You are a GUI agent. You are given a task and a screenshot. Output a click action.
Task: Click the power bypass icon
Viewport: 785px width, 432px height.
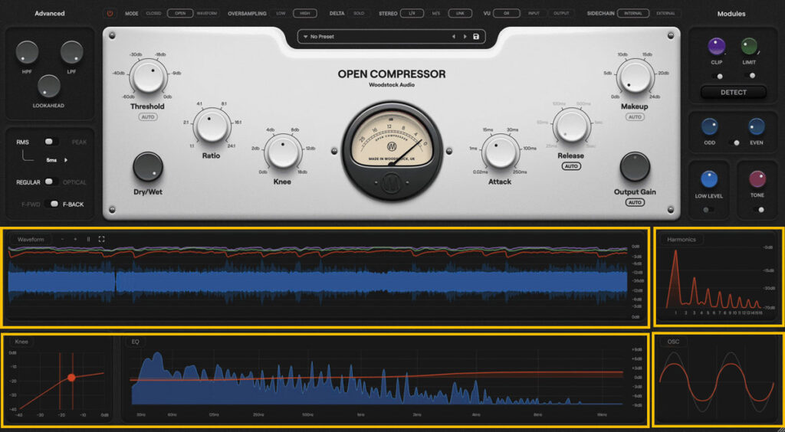110,14
